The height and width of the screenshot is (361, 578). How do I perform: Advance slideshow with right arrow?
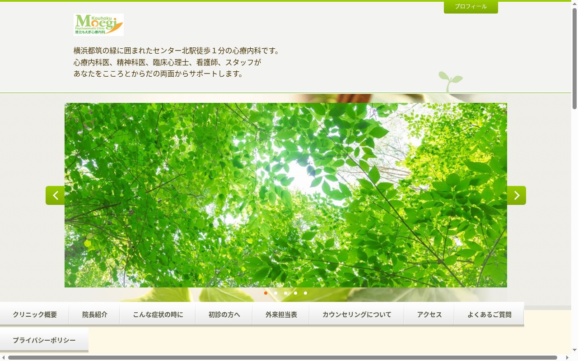[517, 195]
